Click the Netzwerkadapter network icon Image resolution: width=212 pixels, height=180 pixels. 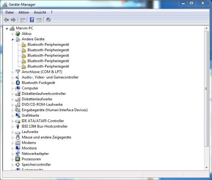coord(18,154)
